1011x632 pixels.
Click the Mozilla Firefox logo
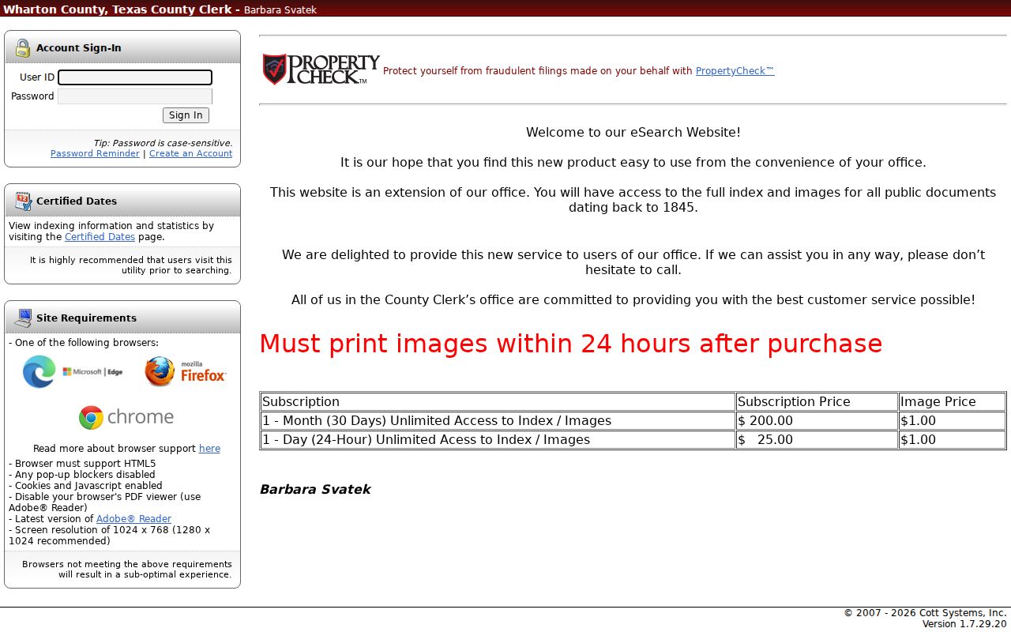186,371
